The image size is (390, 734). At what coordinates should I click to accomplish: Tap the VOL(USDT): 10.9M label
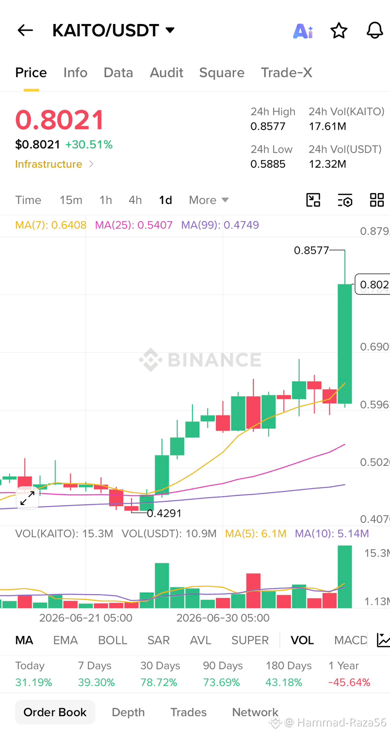pos(169,534)
